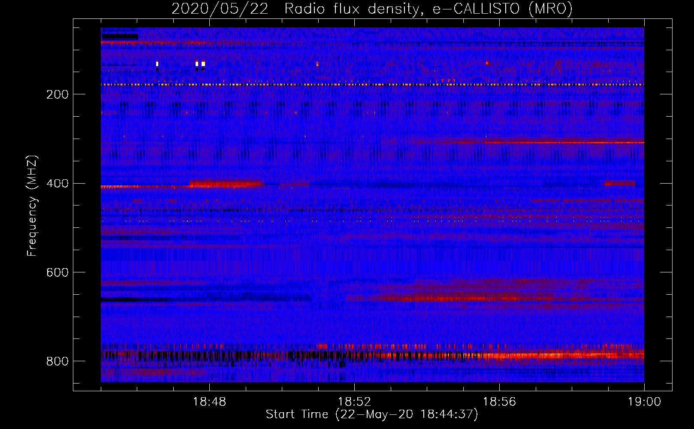The width and height of the screenshot is (694, 429).
Task: Click the 18:56 time tick label
Action: (499, 402)
